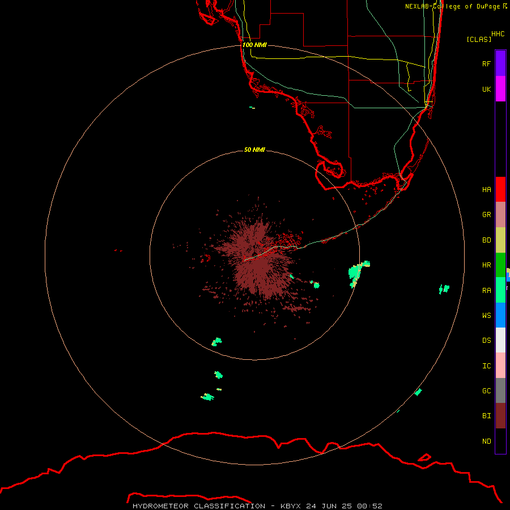Click the blue WS legend swatch
This screenshot has height=510, width=510.
[x=500, y=315]
